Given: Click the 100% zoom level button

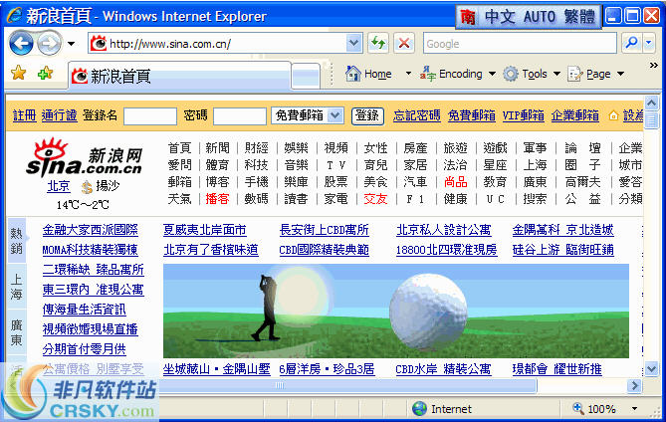Looking at the screenshot, I should 594,409.
